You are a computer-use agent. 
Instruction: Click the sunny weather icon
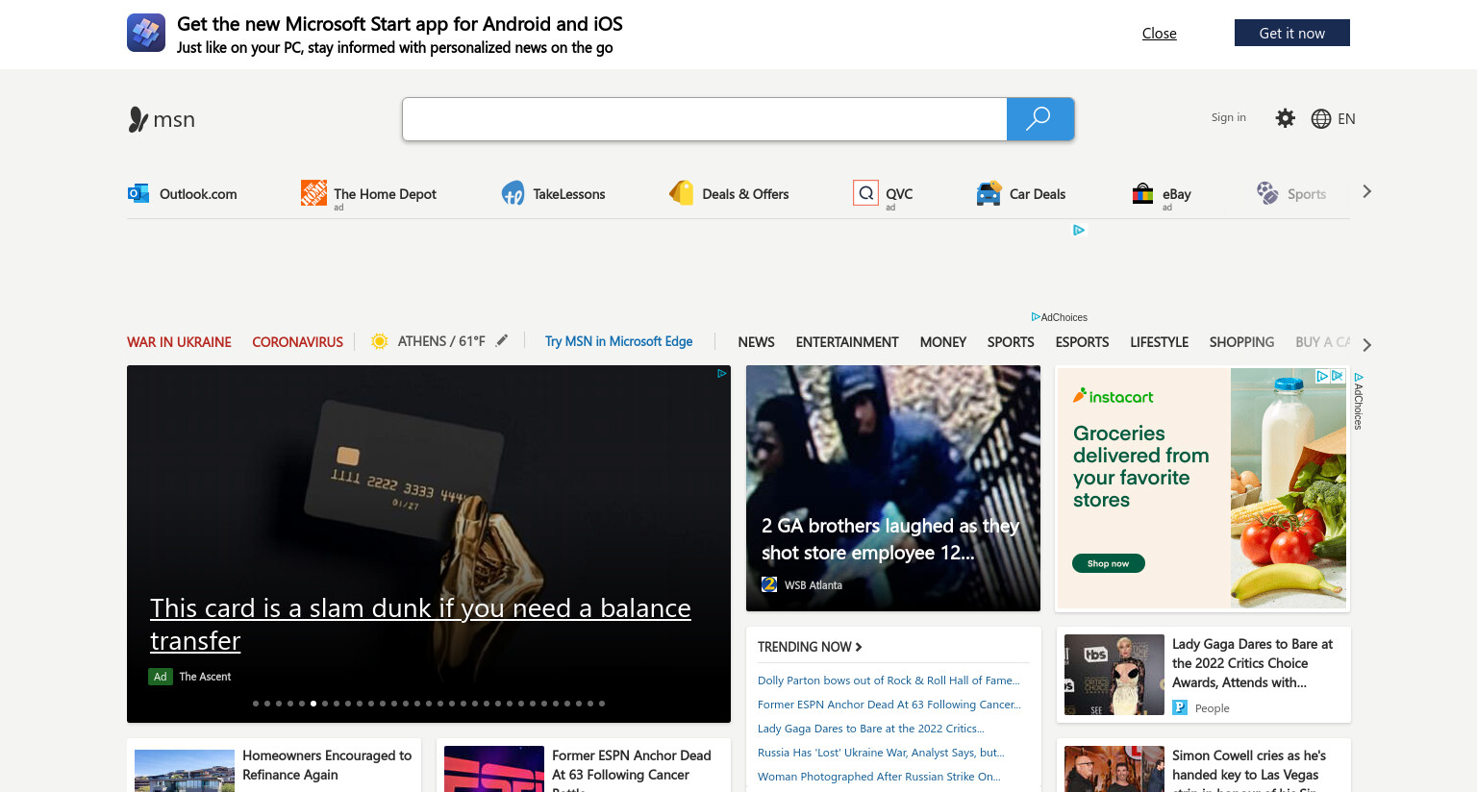click(380, 341)
